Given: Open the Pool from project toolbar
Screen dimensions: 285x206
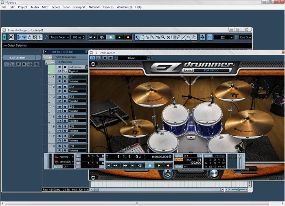Looking at the screenshot, I should (x=35, y=37).
